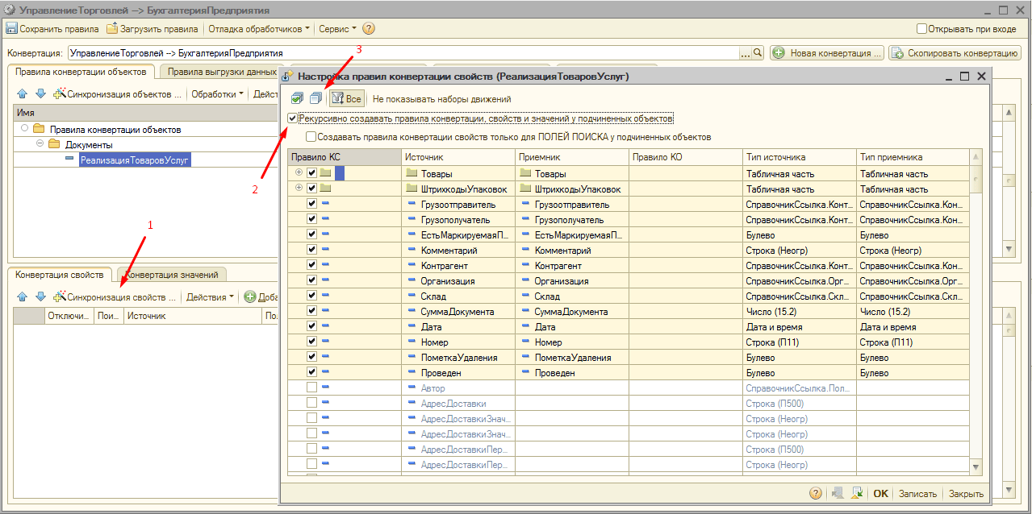
Task: Select the Склад cell in Приемник column
Action: click(572, 296)
